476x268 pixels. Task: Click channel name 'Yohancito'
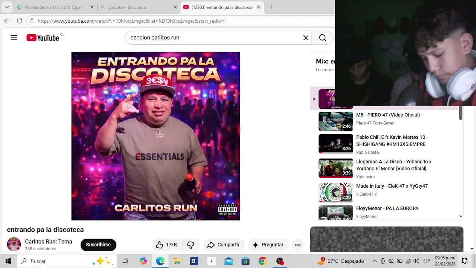tap(366, 177)
